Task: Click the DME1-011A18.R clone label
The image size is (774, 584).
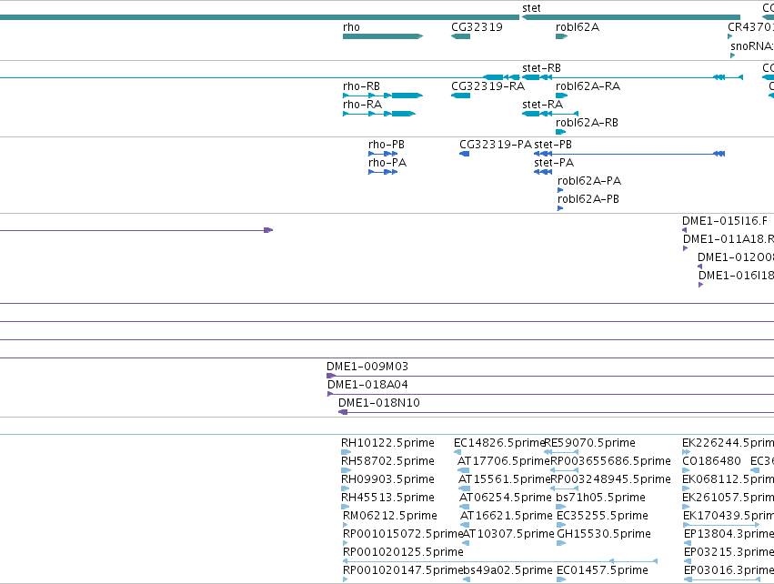Action: (x=729, y=239)
